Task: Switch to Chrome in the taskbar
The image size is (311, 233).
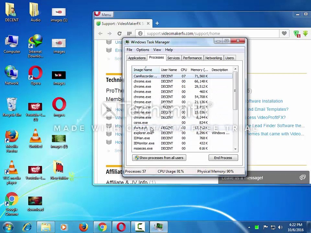Action: (102, 227)
